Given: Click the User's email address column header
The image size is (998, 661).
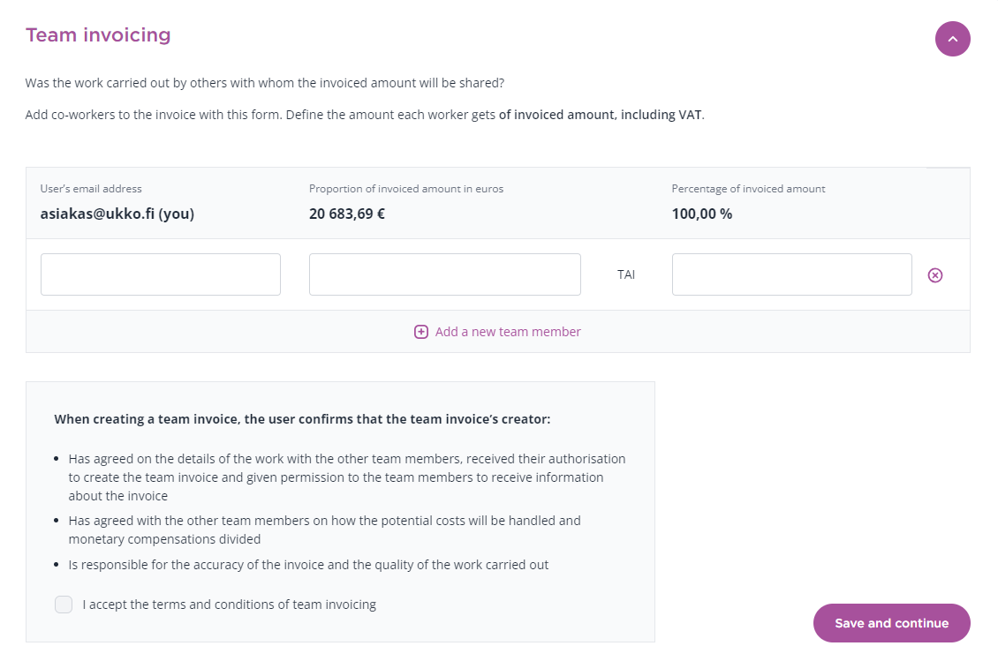Looking at the screenshot, I should [91, 189].
